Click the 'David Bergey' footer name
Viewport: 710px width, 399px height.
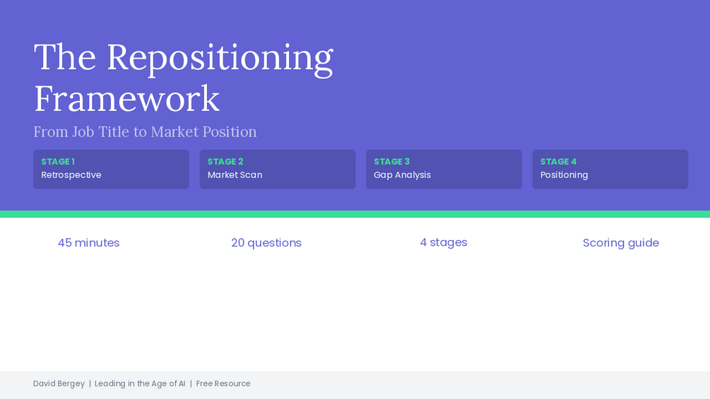click(x=59, y=383)
